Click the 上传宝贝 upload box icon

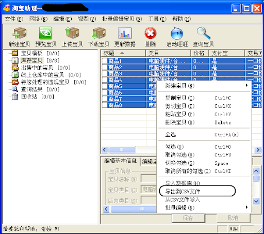(72, 33)
